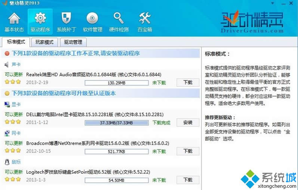Download the Realtek HD Audio driver
Screen dimensions: 298x190
(188, 83)
